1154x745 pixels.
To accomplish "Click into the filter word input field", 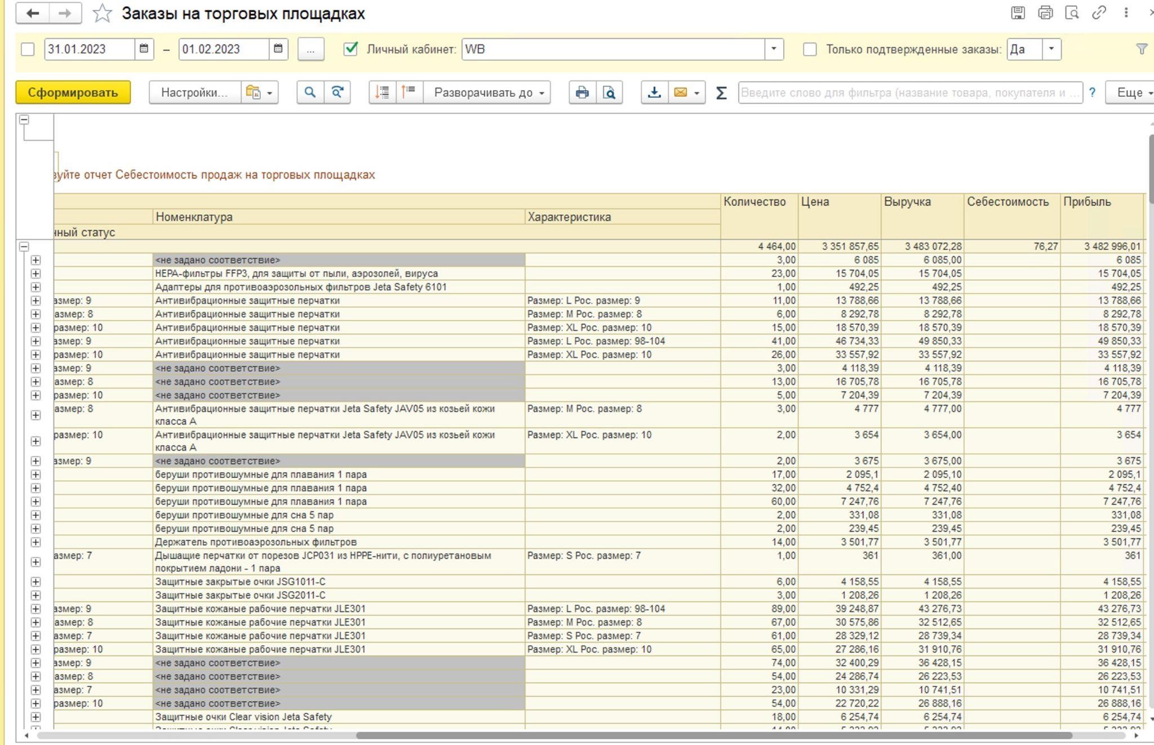I will 909,92.
